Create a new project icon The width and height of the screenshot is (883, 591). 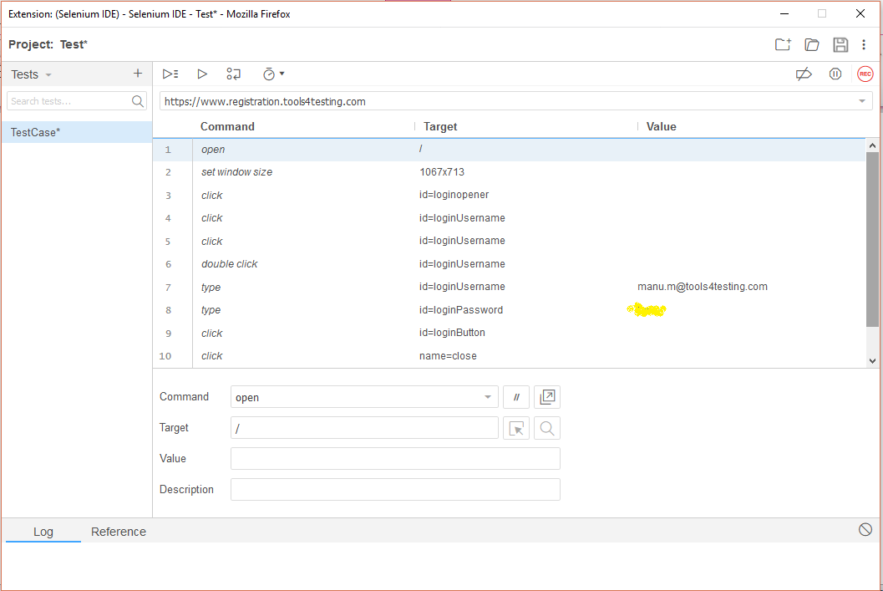point(783,44)
